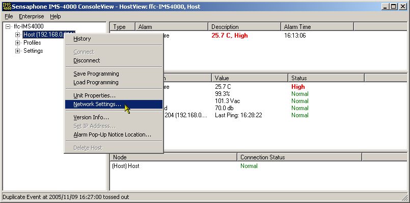
Task: Choose Disconnect from the context menu
Action: pyautogui.click(x=114, y=60)
